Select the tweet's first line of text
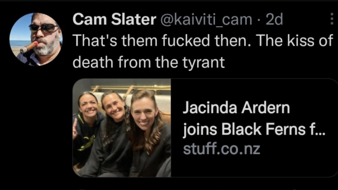 [x=203, y=40]
